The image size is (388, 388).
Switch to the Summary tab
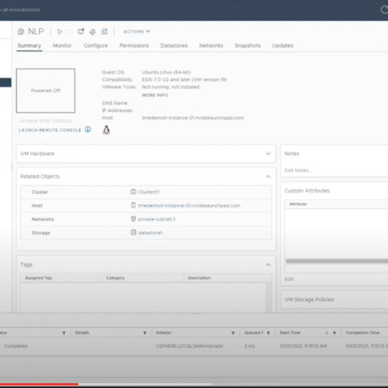pyautogui.click(x=29, y=46)
